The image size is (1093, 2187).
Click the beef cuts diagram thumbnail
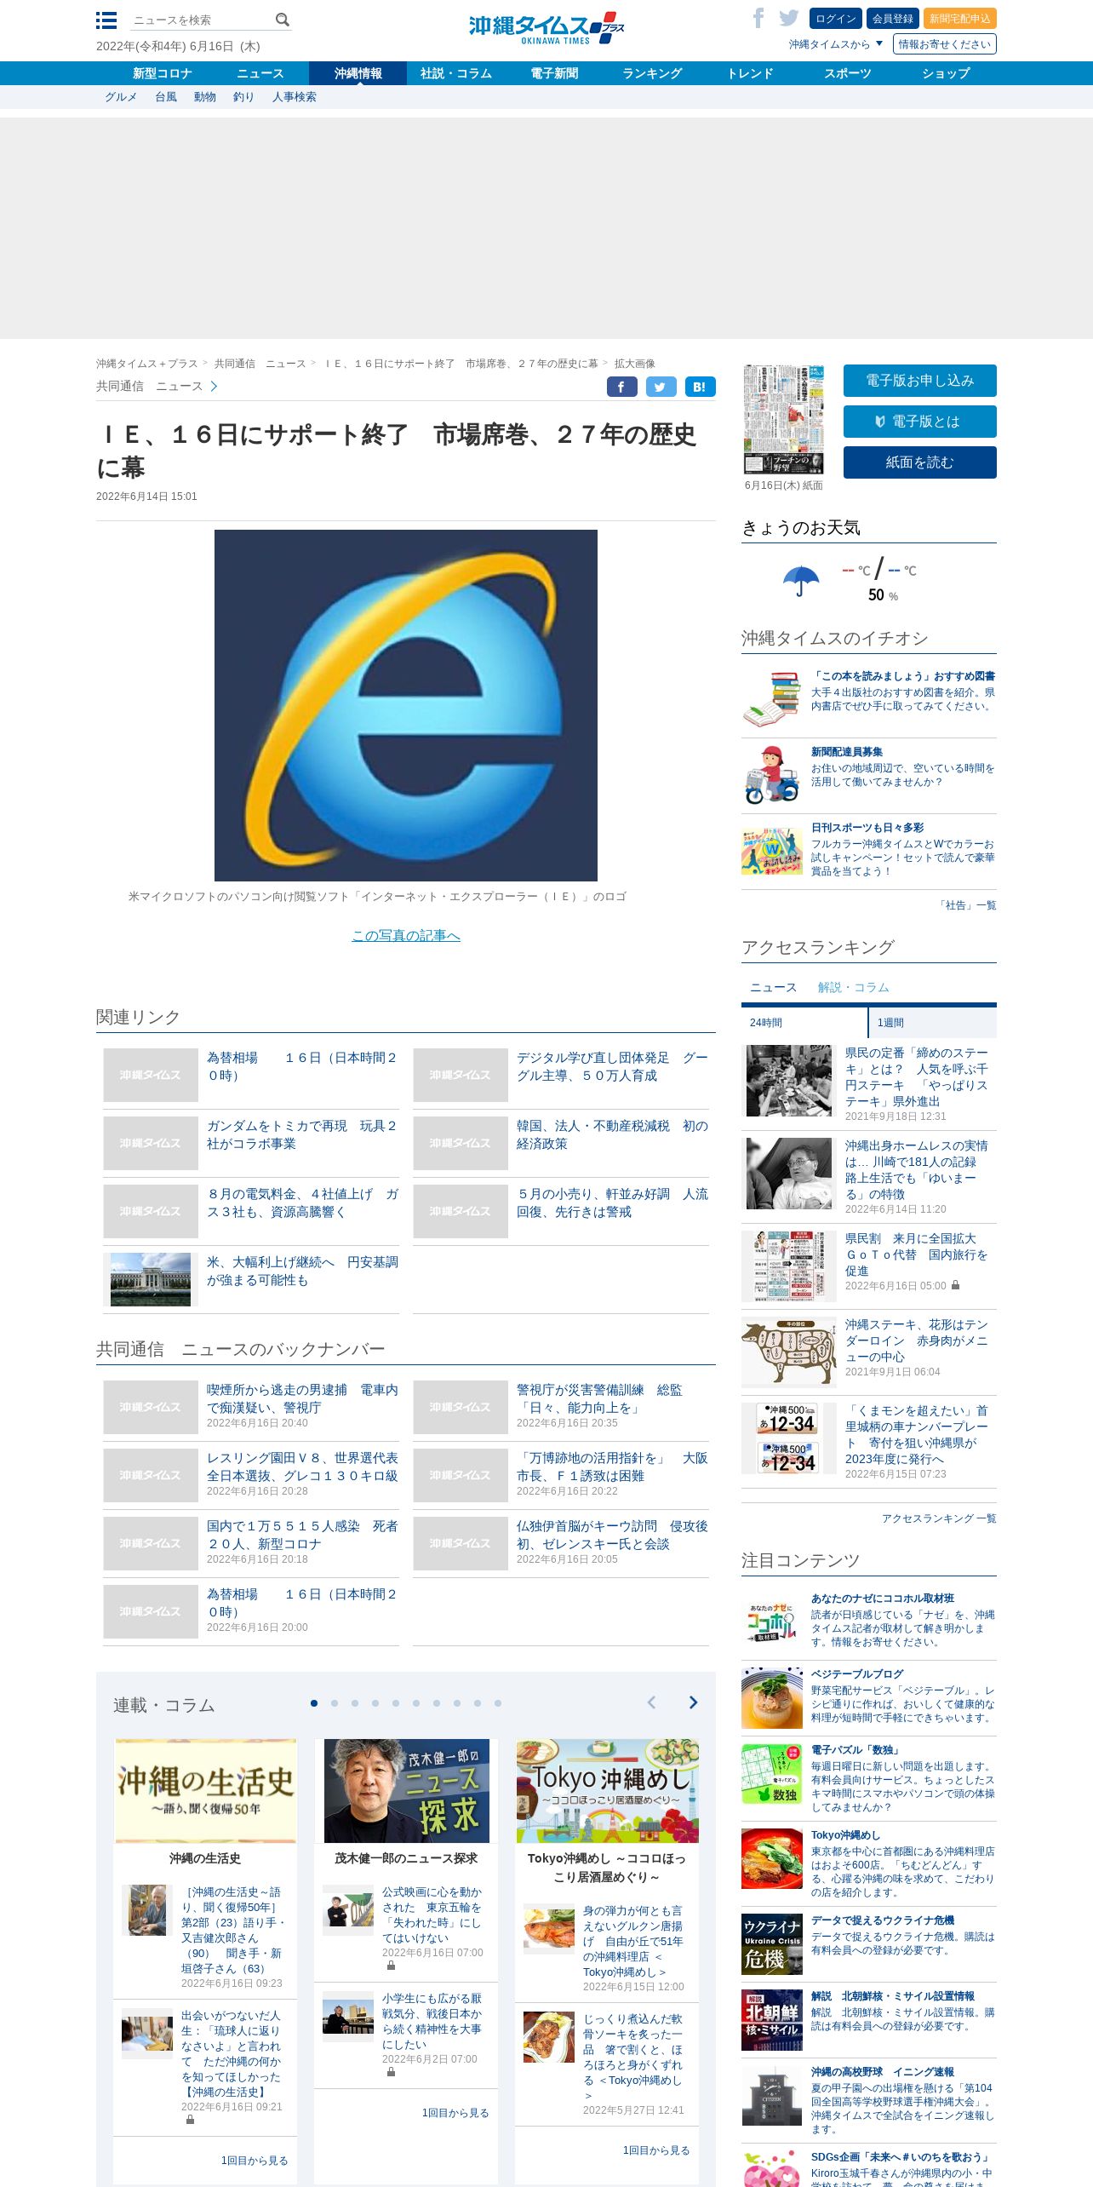click(789, 1352)
